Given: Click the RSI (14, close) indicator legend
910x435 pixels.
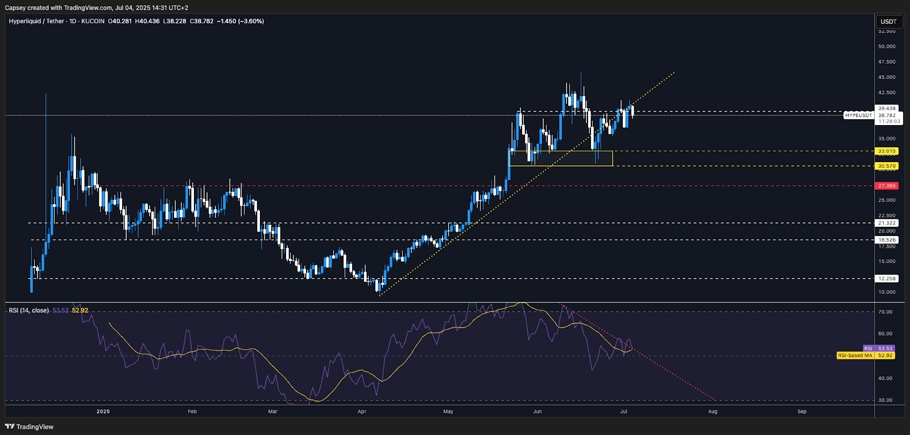Looking at the screenshot, I should 29,310.
